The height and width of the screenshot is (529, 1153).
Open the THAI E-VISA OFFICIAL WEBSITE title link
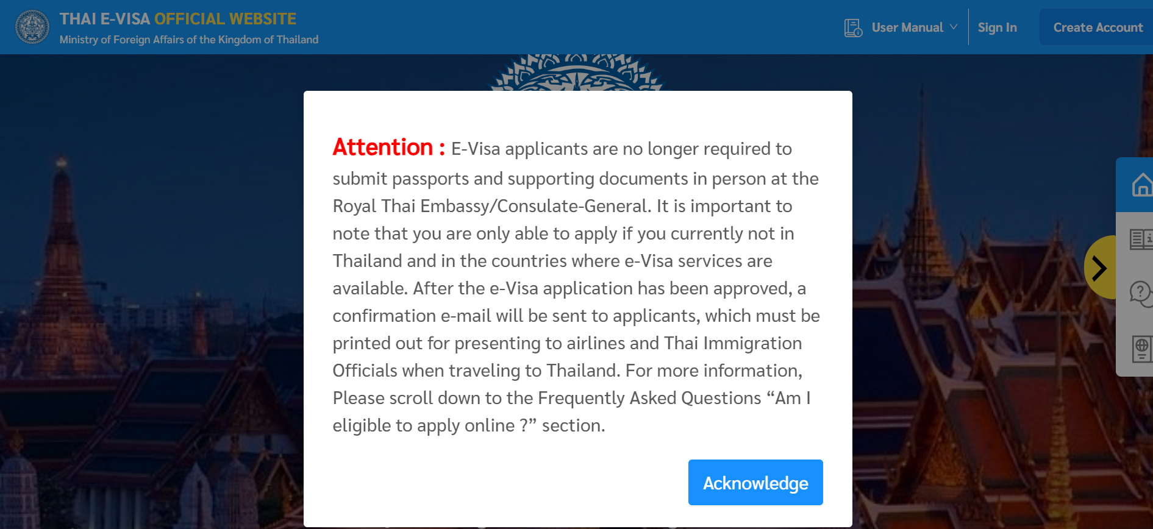[177, 18]
